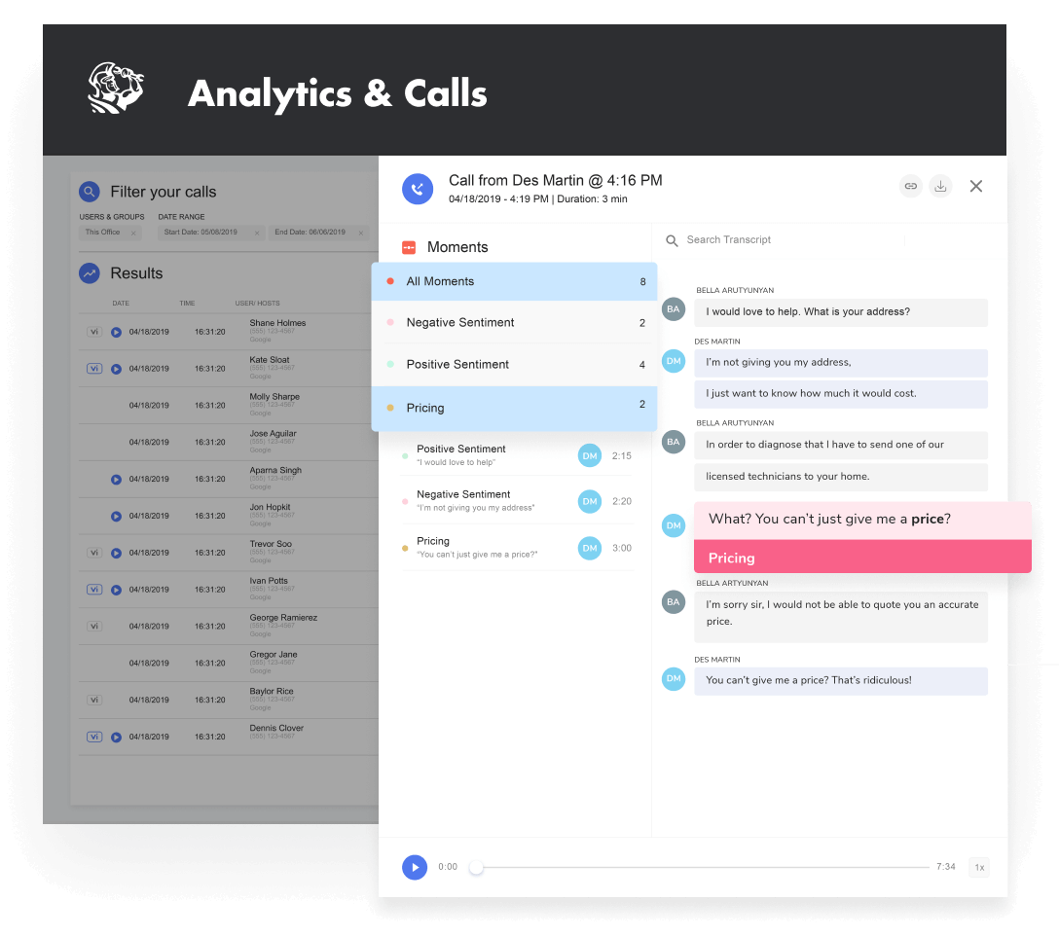Click the trend-line icon beside Results
This screenshot has width=1059, height=937.
[90, 273]
